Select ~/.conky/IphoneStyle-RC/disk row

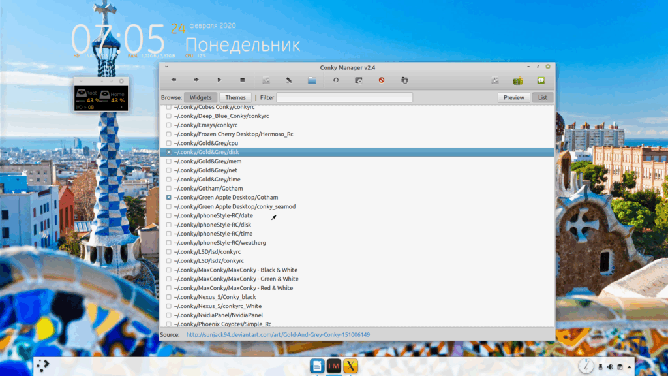pyautogui.click(x=357, y=225)
